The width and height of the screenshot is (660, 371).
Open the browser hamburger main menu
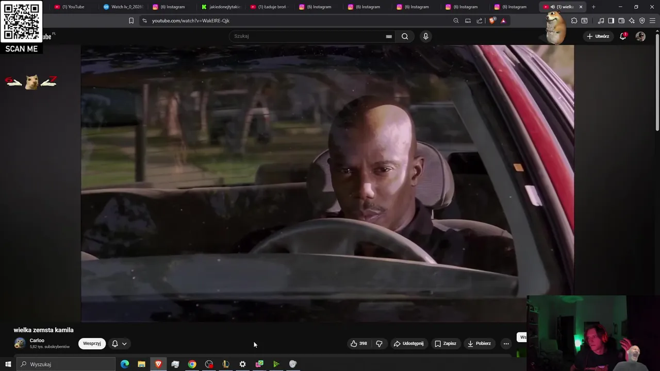[x=652, y=21]
